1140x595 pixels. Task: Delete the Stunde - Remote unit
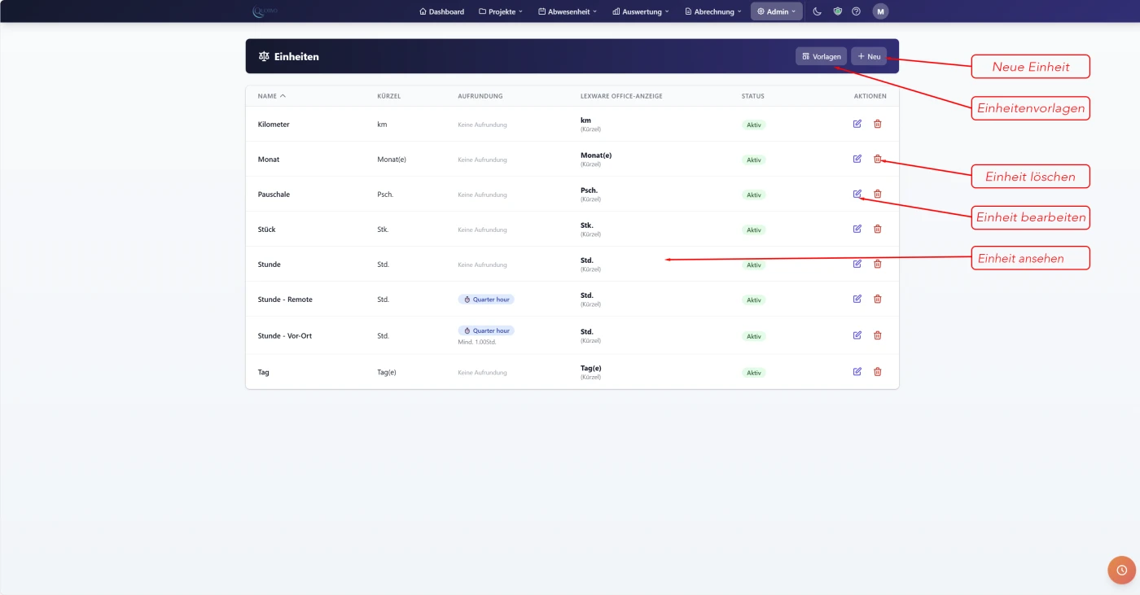coord(877,299)
